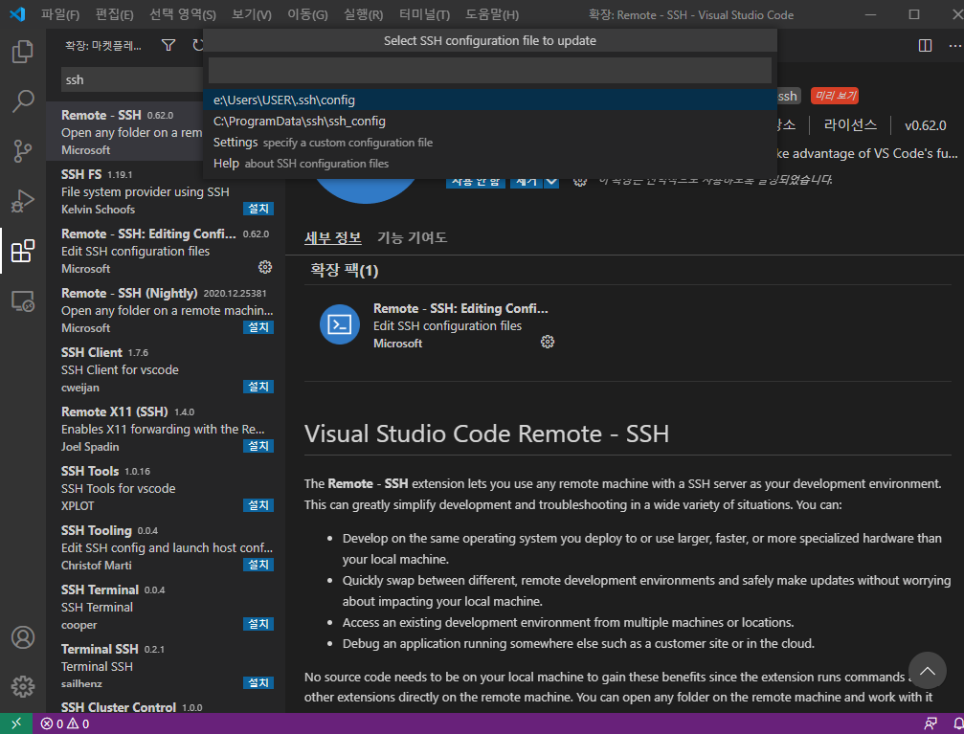Install the SSH Tools extension
This screenshot has width=964, height=734.
coord(258,505)
